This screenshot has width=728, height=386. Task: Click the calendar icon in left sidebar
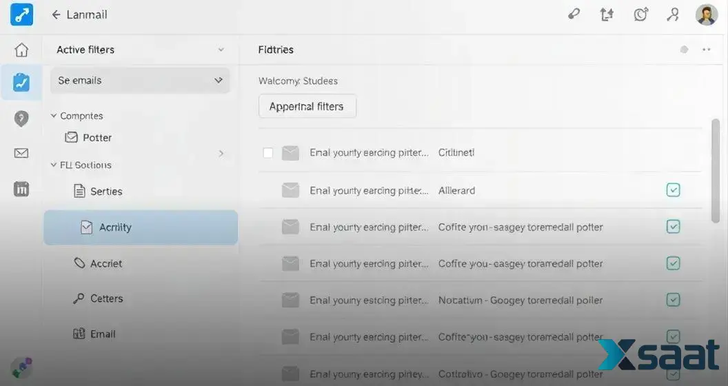click(x=21, y=189)
